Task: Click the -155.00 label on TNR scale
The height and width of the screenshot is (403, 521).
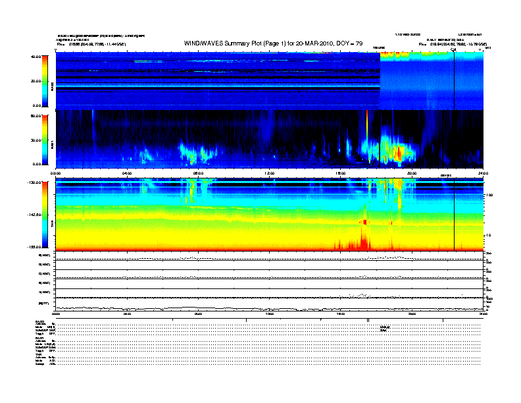Action: tap(34, 247)
